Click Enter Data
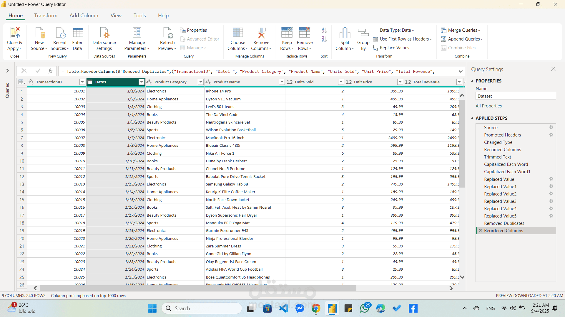This screenshot has width=565, height=317. pos(77,38)
